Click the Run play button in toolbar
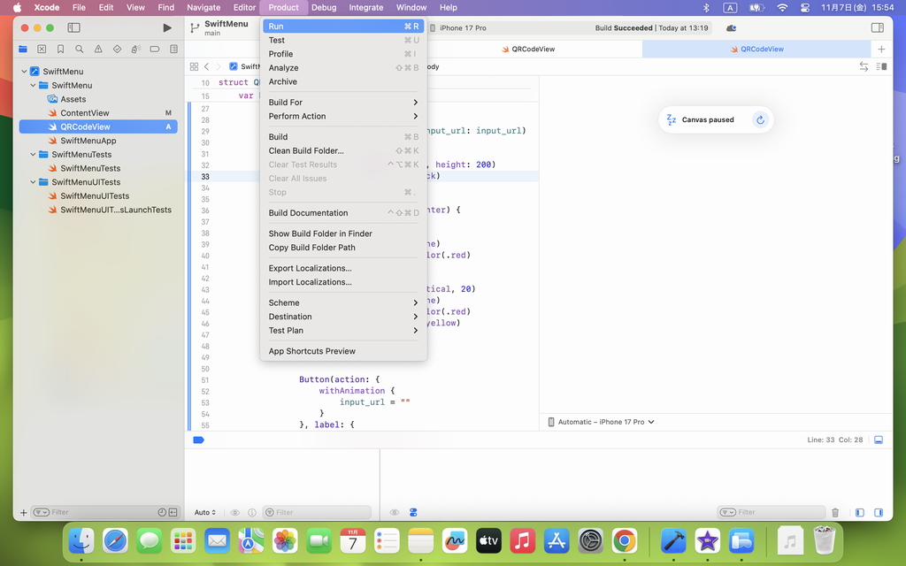 pos(167,28)
